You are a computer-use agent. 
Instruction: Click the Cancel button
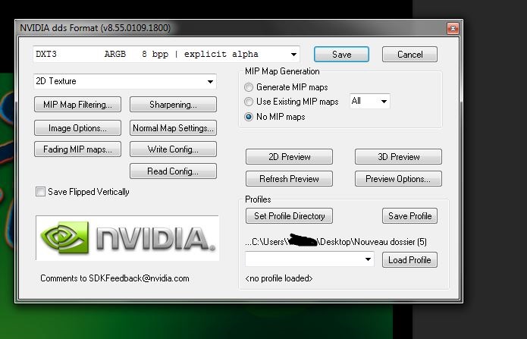(x=409, y=55)
